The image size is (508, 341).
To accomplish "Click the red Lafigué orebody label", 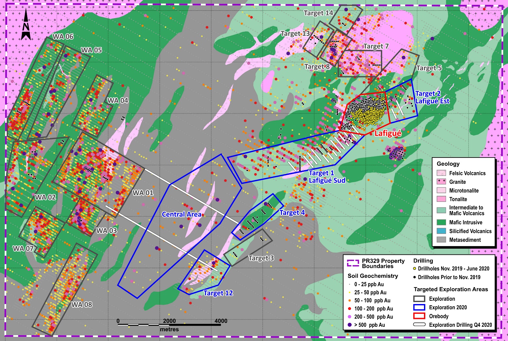I will pos(388,133).
